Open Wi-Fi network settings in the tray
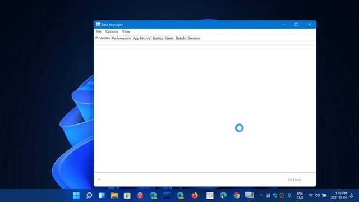Image resolution: width=359 pixels, height=202 pixels. pos(310,195)
